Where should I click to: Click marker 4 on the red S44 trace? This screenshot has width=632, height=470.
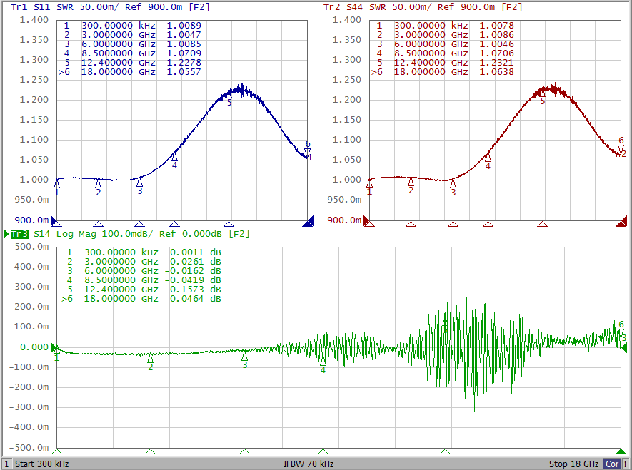[x=488, y=158]
